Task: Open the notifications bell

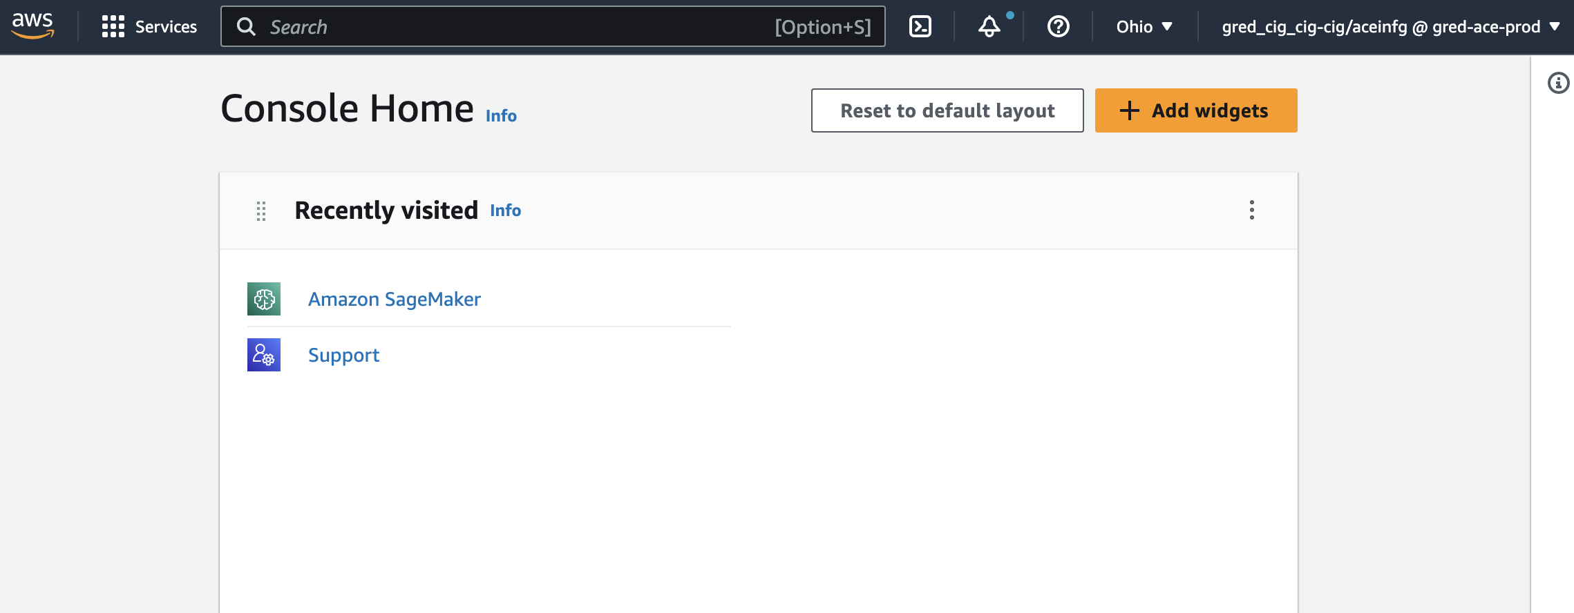Action: point(989,27)
